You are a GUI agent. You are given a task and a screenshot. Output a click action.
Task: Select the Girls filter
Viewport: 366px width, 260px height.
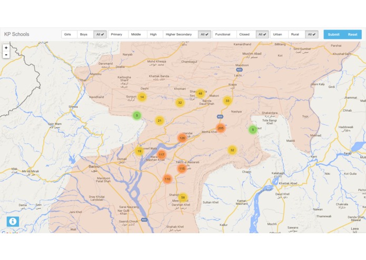coord(69,34)
